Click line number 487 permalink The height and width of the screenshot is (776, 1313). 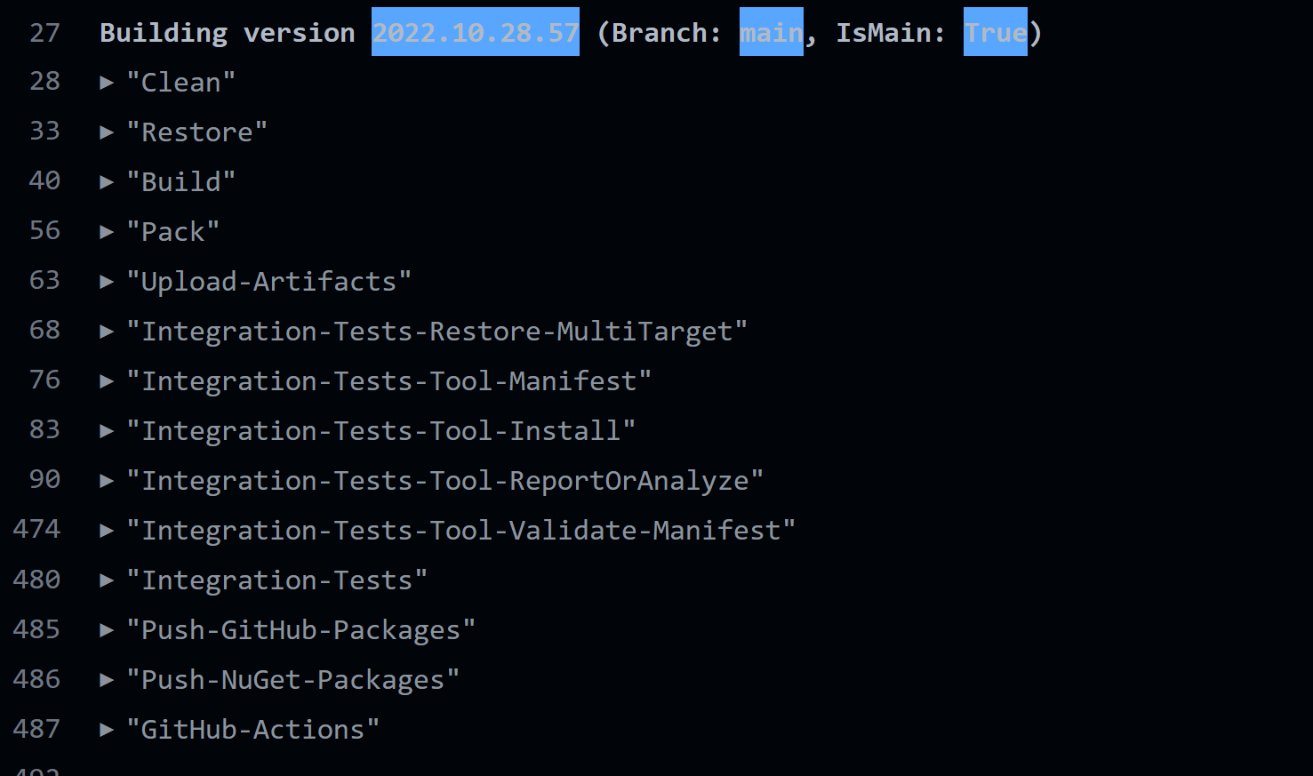[36, 729]
